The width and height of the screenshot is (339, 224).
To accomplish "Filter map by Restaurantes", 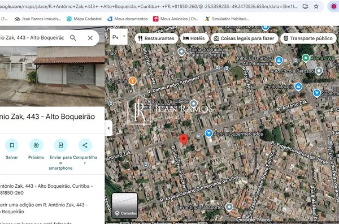I will tap(156, 38).
